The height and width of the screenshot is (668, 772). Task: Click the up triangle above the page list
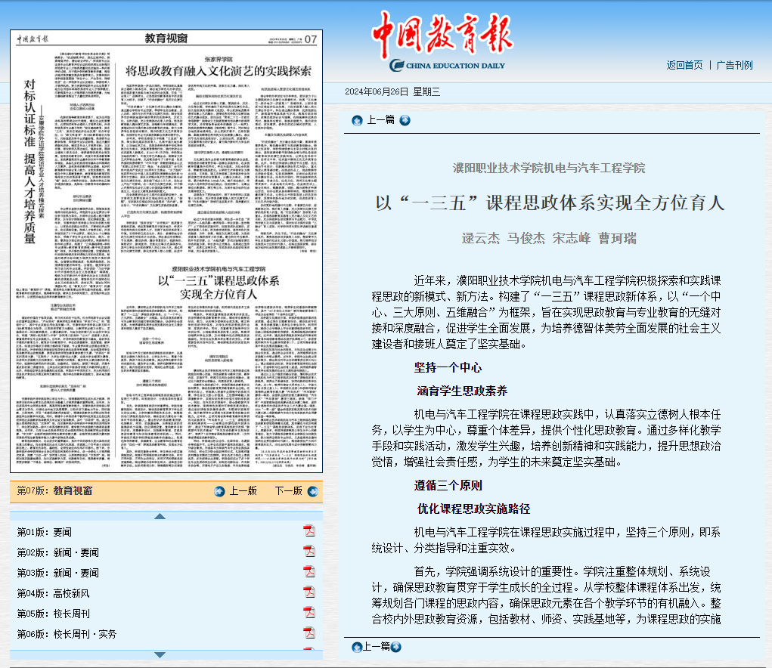[x=160, y=516]
